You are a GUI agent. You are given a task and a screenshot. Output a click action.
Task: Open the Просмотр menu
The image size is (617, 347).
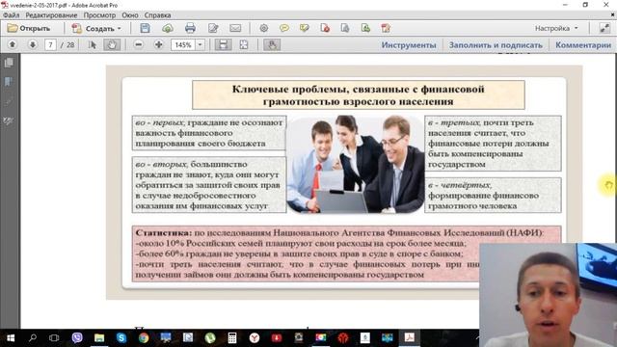tap(99, 15)
